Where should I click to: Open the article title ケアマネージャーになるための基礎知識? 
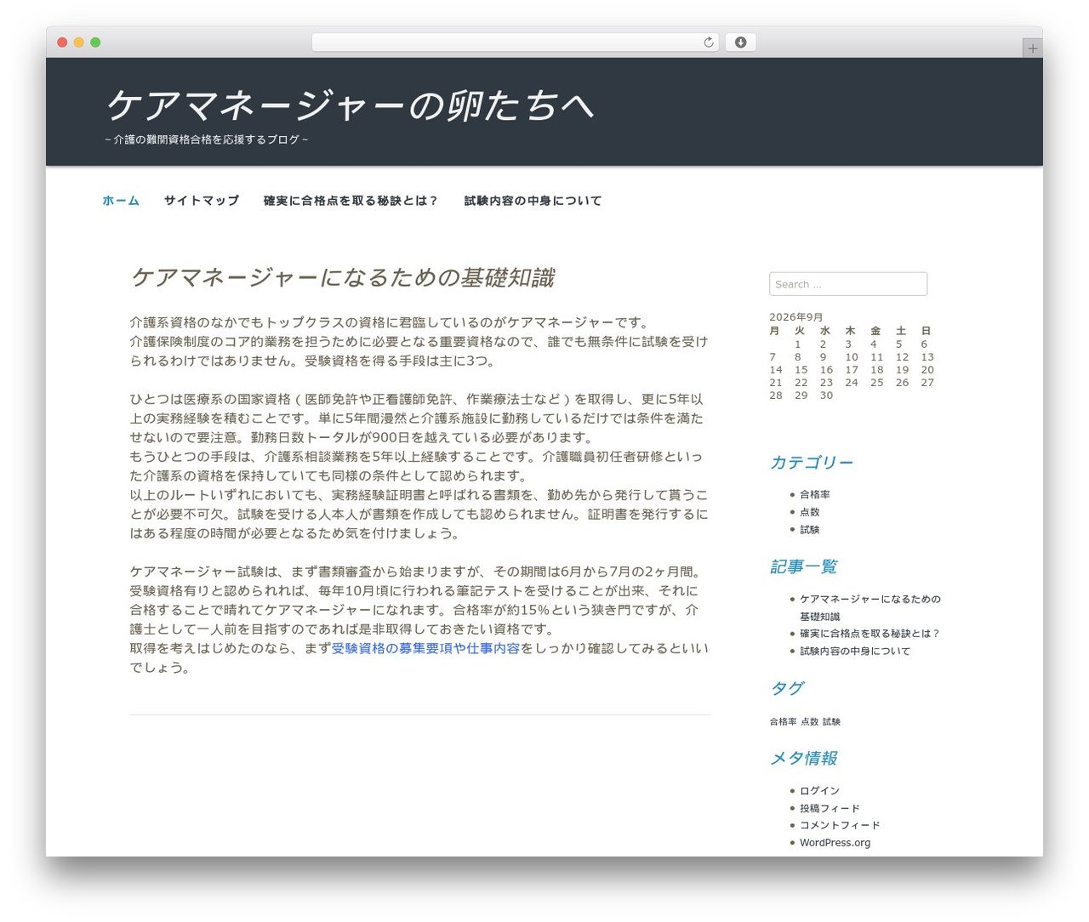[342, 277]
